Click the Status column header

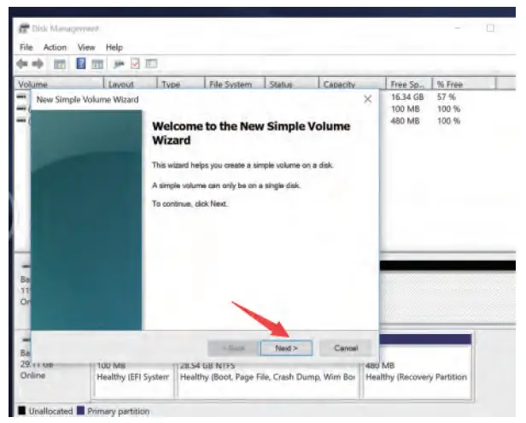pyautogui.click(x=292, y=84)
